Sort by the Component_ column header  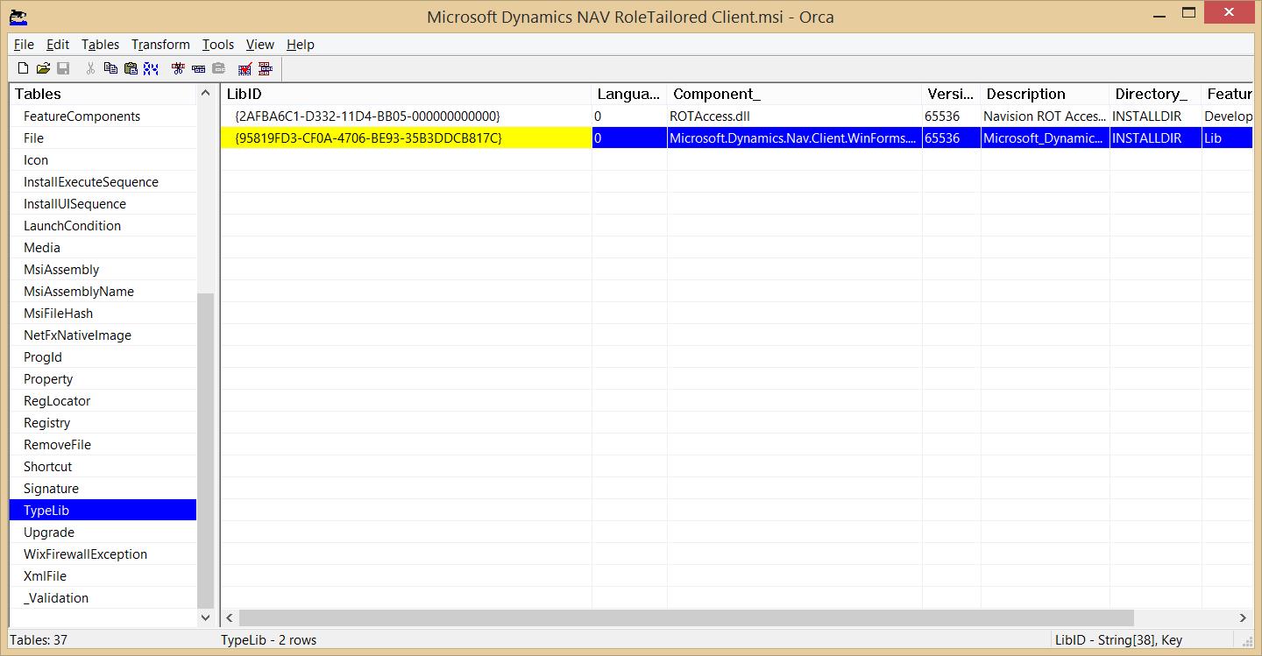pos(716,94)
